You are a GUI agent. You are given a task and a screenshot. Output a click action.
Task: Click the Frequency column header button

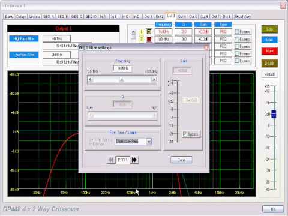tap(163, 25)
